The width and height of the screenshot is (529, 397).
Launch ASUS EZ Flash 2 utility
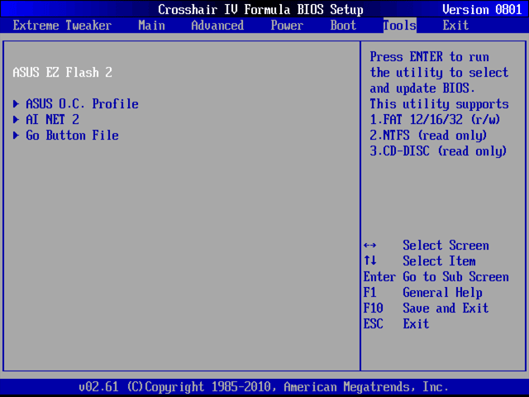pos(63,72)
